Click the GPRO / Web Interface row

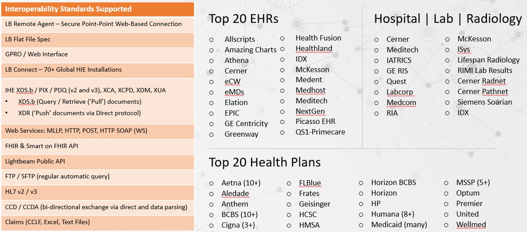(x=97, y=54)
